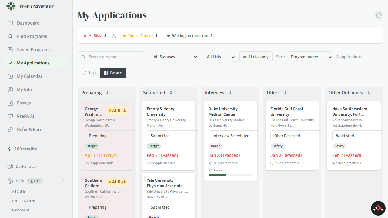Click the Dashboard laptop icon in the main sidebar
This screenshot has width=388, height=218.
coord(10,23)
